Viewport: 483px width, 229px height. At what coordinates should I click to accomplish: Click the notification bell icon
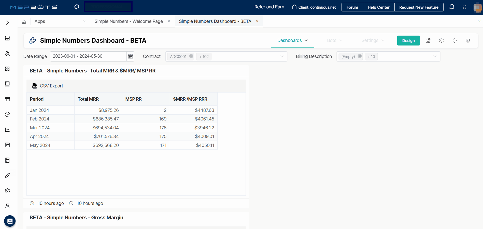click(x=452, y=7)
